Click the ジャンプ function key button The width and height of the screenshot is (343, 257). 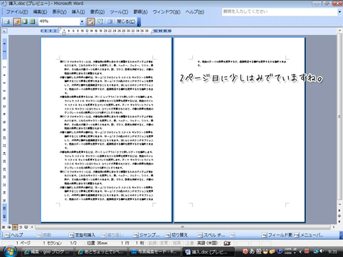coord(147,235)
